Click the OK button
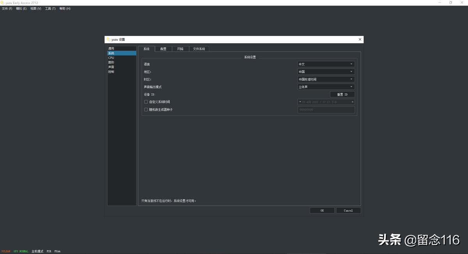 [x=322, y=210]
